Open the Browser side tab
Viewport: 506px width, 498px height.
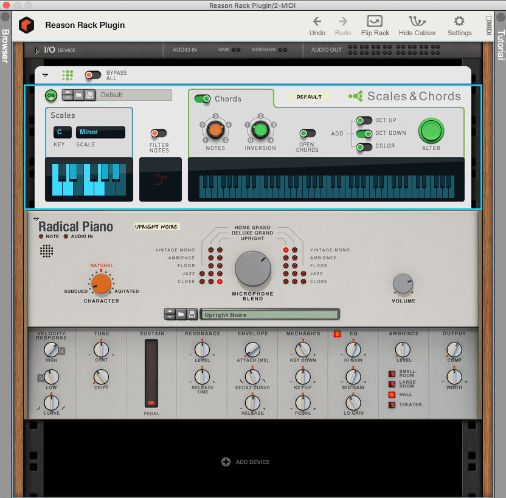point(5,46)
